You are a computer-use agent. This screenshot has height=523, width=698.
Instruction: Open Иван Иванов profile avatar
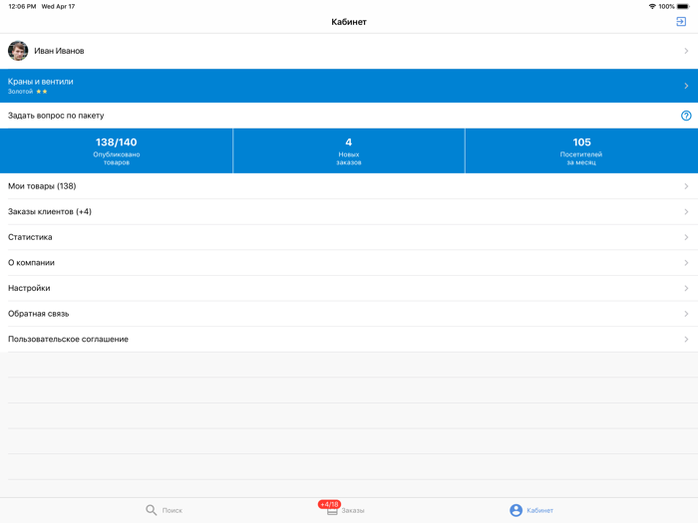pos(18,51)
